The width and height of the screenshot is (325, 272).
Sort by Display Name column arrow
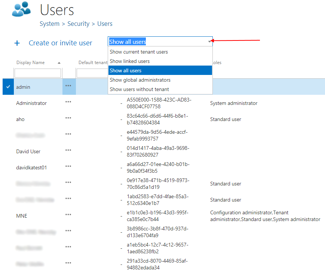click(59, 63)
